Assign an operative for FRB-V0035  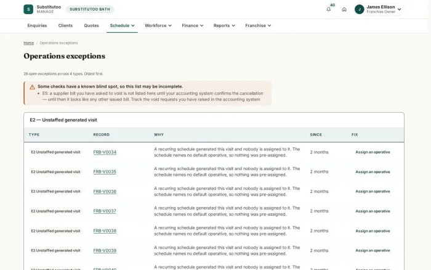click(373, 172)
